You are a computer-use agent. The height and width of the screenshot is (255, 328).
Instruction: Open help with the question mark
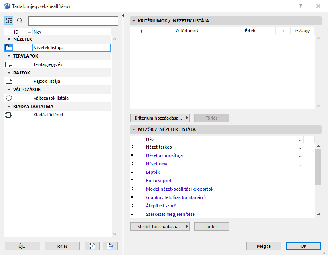[x=300, y=6]
